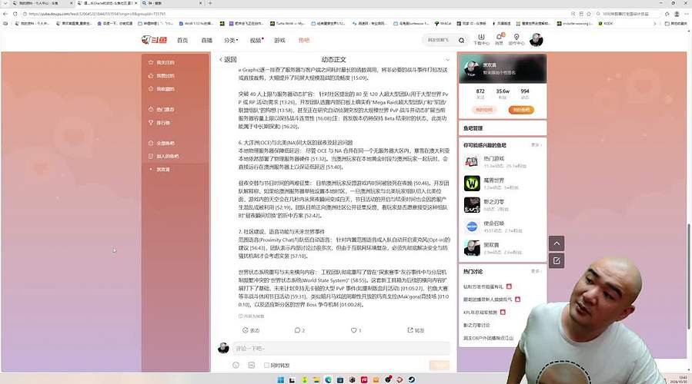The width and height of the screenshot is (692, 384).
Task: Click the browser address bar URL
Action: (x=97, y=14)
